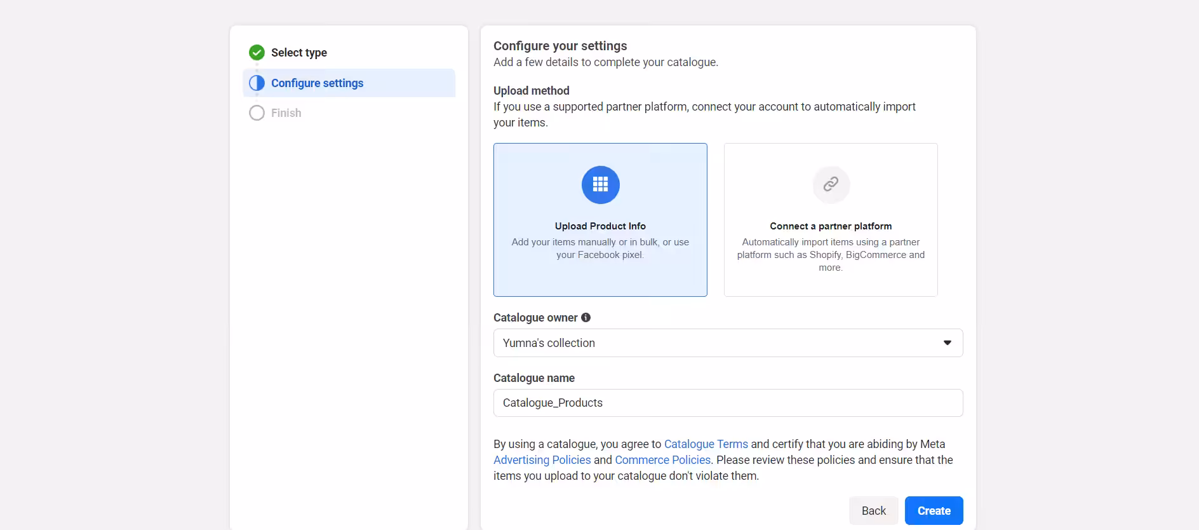Select Yumna's collection owner field
1199x530 pixels.
pyautogui.click(x=728, y=343)
